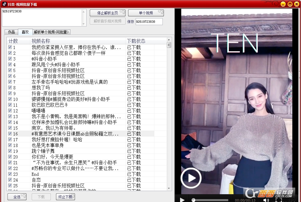Click the video list's scroll-up arrow
The image size is (301, 202).
point(169,40)
